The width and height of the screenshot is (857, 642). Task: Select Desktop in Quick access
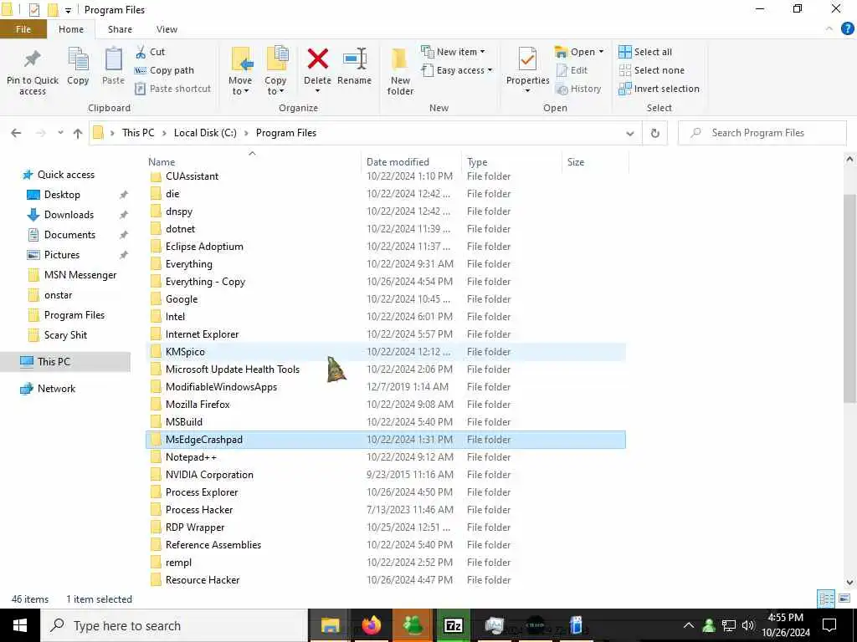pyautogui.click(x=62, y=194)
